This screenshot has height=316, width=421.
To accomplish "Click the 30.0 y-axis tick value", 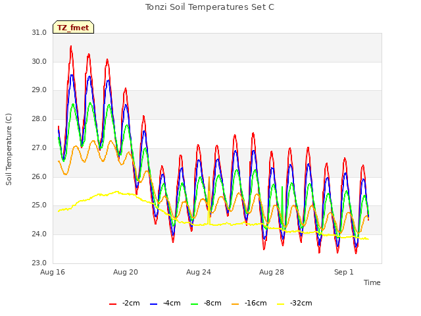I will 39,61.
